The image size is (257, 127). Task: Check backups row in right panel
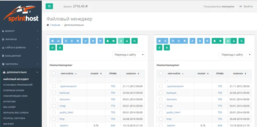point(161,93)
